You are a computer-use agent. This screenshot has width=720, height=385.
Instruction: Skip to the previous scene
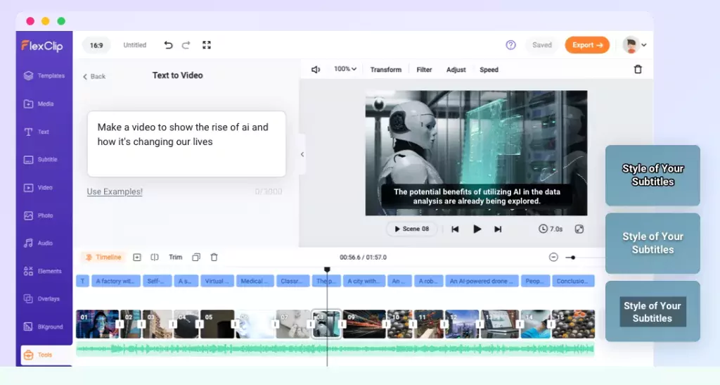pyautogui.click(x=455, y=229)
